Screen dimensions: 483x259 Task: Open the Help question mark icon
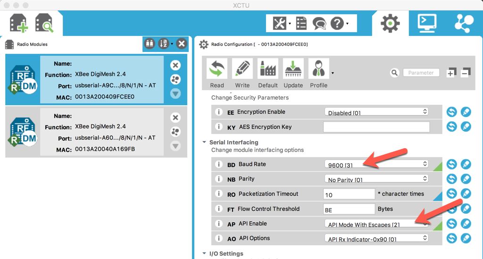coord(337,23)
